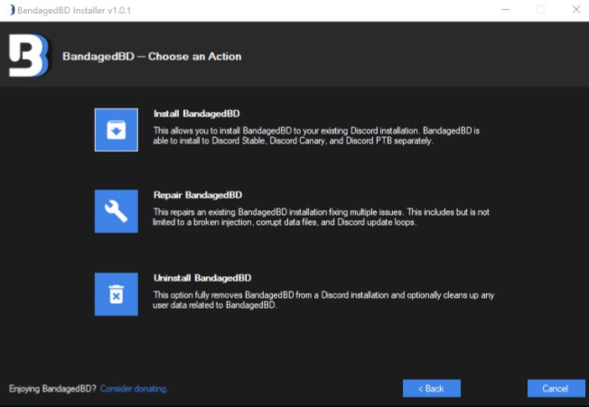The width and height of the screenshot is (589, 407).
Task: Click the Install BandagedBD download icon
Action: (116, 130)
